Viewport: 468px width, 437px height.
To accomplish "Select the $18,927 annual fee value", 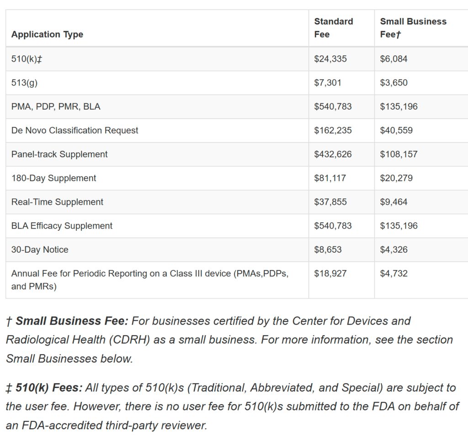I will [x=330, y=273].
